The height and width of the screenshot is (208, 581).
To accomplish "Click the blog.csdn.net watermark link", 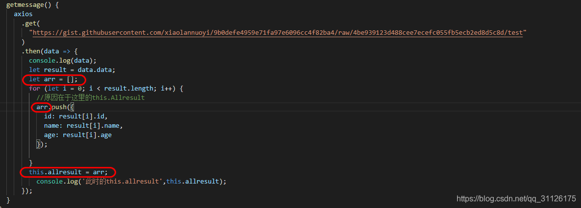I will (516, 199).
